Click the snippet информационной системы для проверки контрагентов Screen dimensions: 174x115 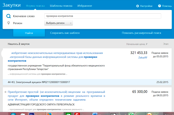37,74
